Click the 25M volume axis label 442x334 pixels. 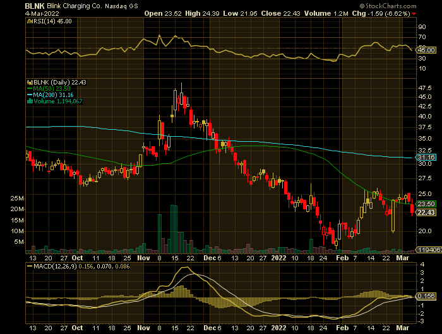tap(17, 199)
